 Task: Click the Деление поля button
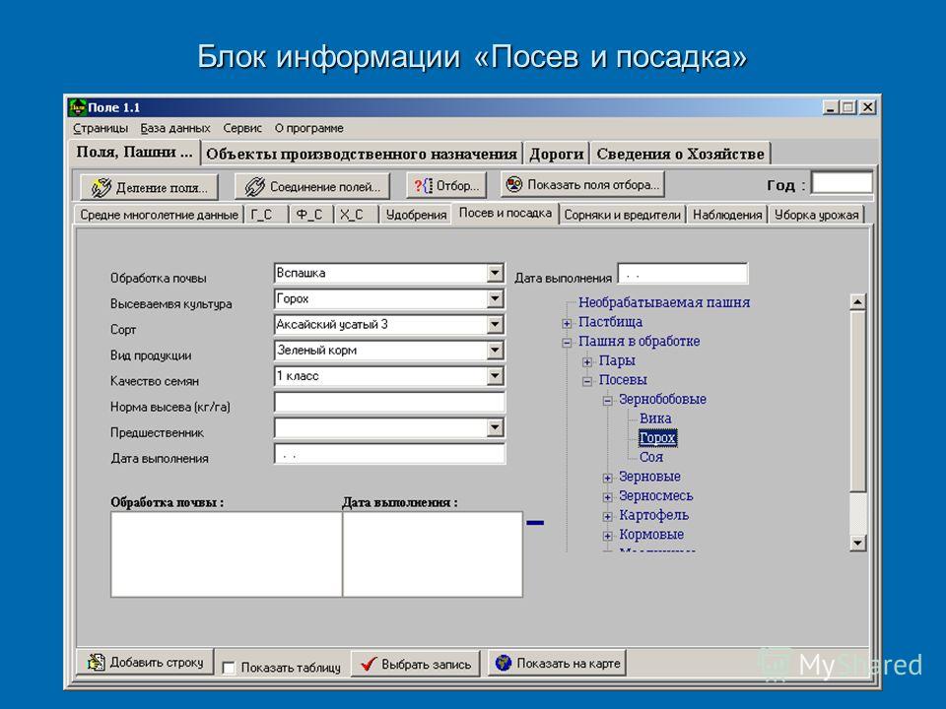[149, 187]
